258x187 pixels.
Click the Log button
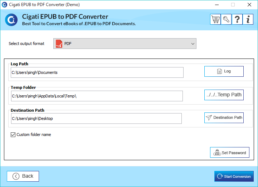tap(224, 71)
